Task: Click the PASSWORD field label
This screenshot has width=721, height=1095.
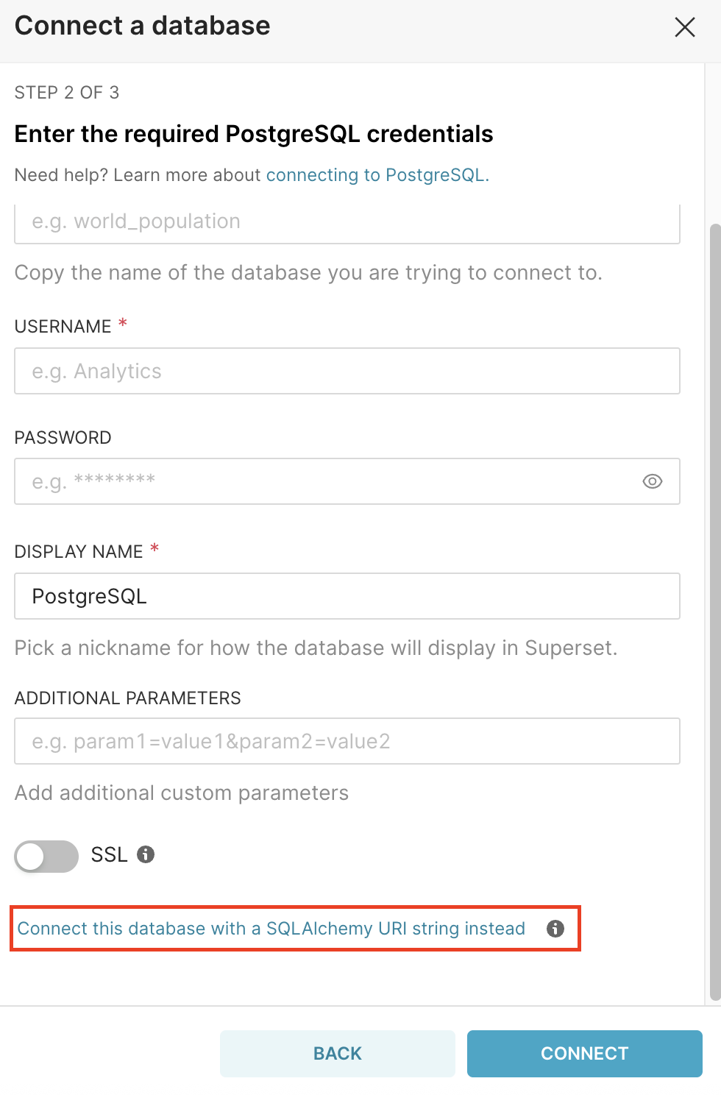Action: [x=63, y=437]
